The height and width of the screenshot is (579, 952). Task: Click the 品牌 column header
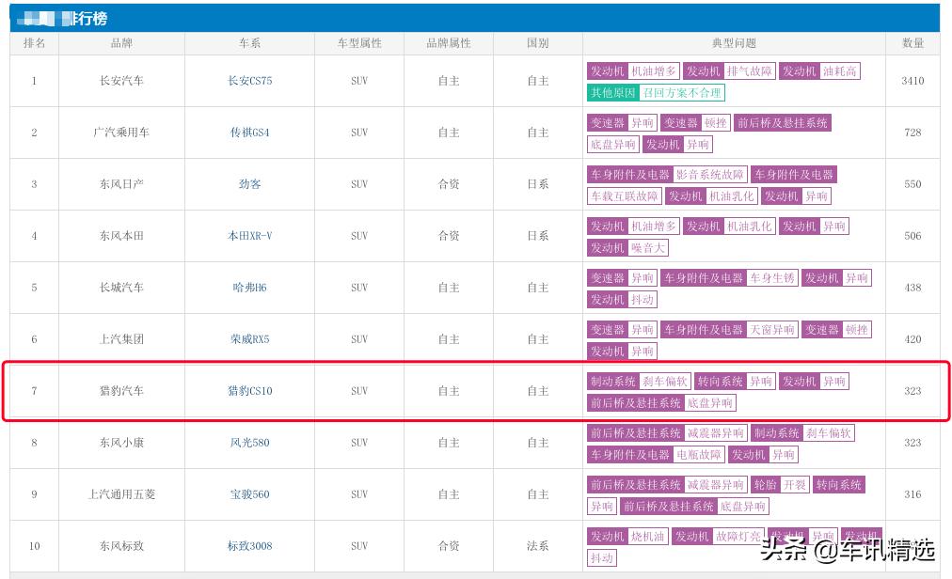pos(121,43)
